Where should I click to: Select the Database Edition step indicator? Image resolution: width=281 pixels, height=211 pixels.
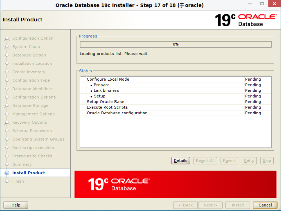tap(7, 55)
